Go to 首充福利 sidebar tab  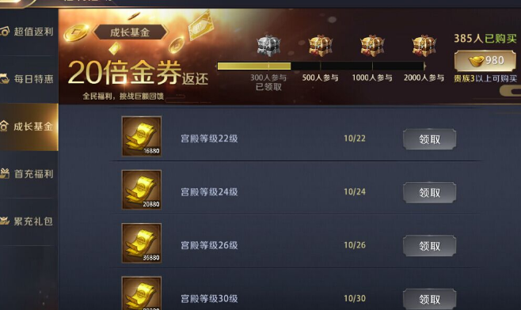click(x=29, y=174)
